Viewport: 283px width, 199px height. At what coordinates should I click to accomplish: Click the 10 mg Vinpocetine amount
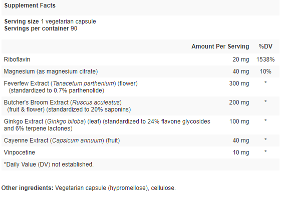[241, 152]
